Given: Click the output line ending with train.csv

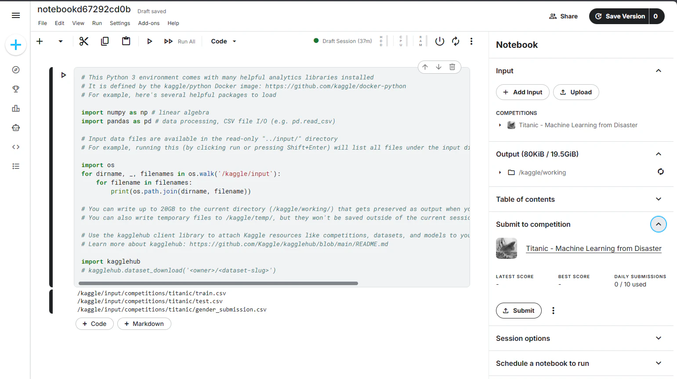Looking at the screenshot, I should tap(152, 293).
